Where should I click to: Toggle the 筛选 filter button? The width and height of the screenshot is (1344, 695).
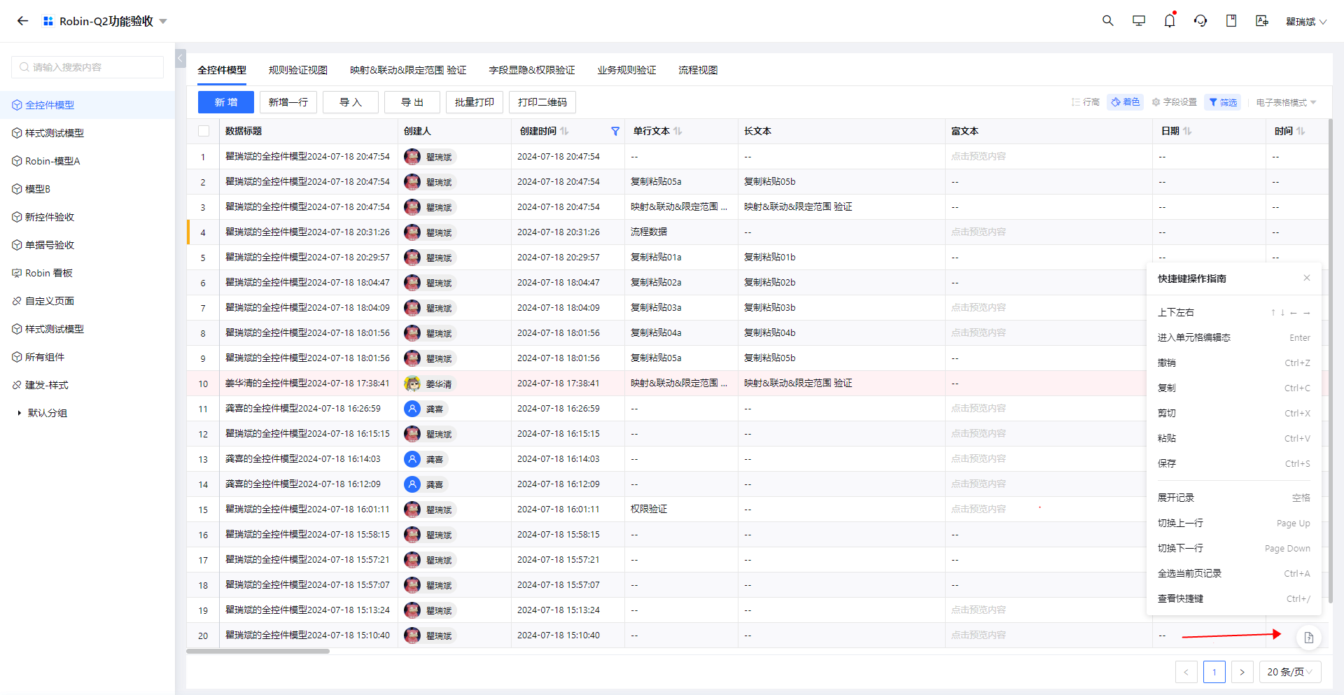coord(1223,102)
